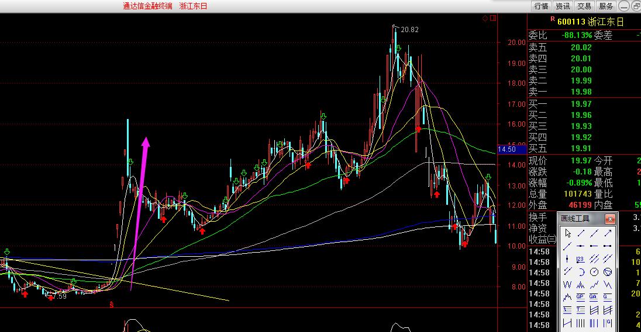Select the multi-peak wave tool beside W
641x332 pixels.
click(581, 285)
